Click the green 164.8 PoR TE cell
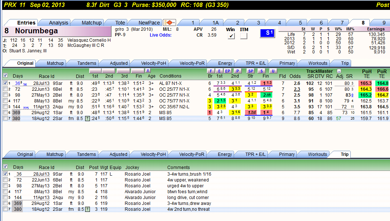 coord(383,83)
